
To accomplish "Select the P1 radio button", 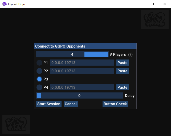I will (x=39, y=63).
